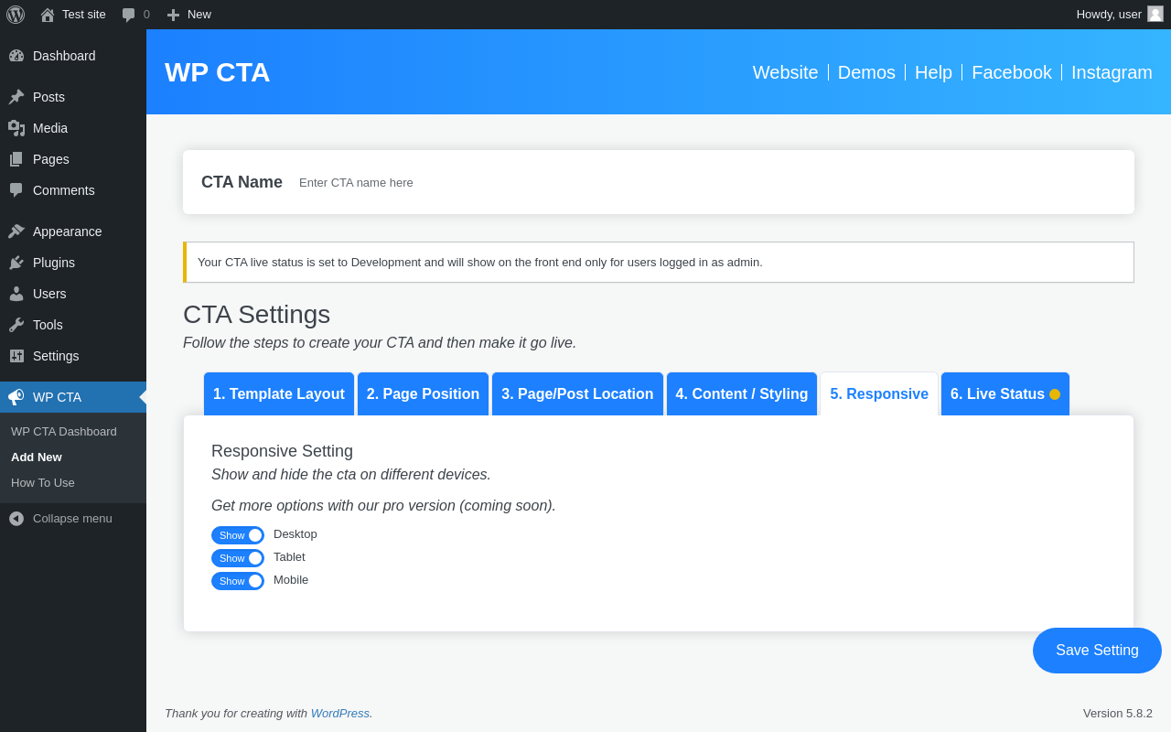Switch to the Template Layout tab
Screen dimensions: 1171x732
click(279, 394)
